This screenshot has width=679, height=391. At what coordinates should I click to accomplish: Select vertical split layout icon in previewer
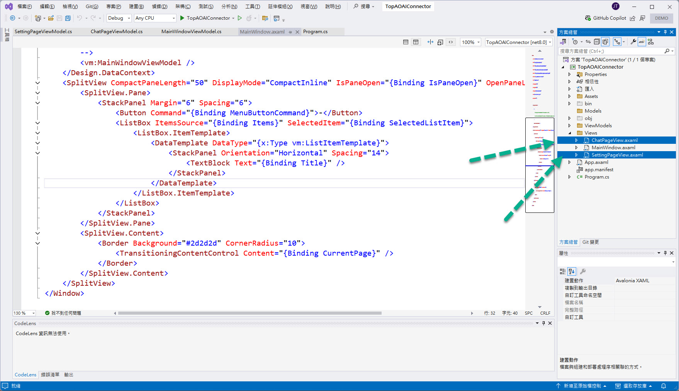(x=416, y=42)
